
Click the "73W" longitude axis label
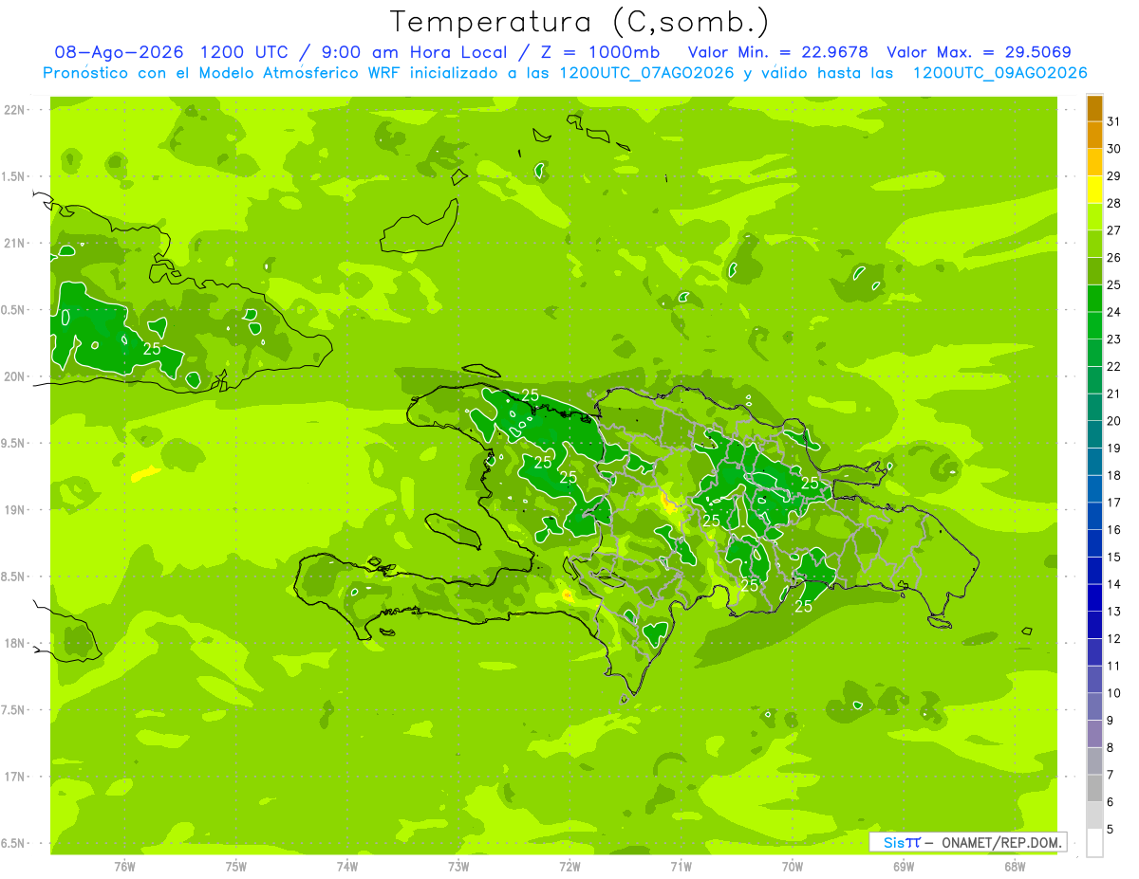[x=458, y=866]
